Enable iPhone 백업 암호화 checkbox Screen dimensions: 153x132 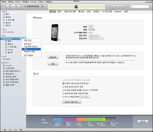[63, 97]
